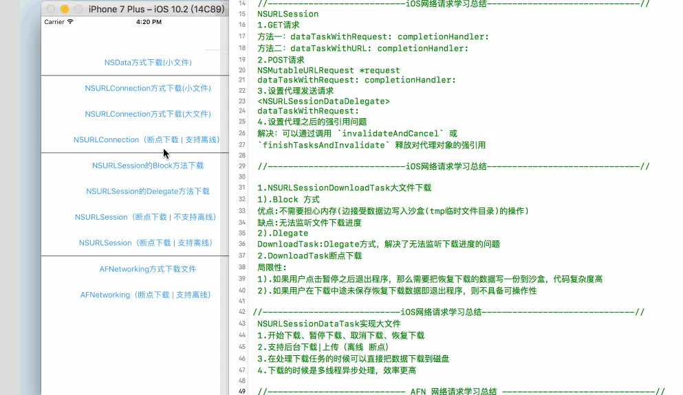
Task: Tap NSURLConnection方式下载(小文件) button
Action: pyautogui.click(x=148, y=89)
